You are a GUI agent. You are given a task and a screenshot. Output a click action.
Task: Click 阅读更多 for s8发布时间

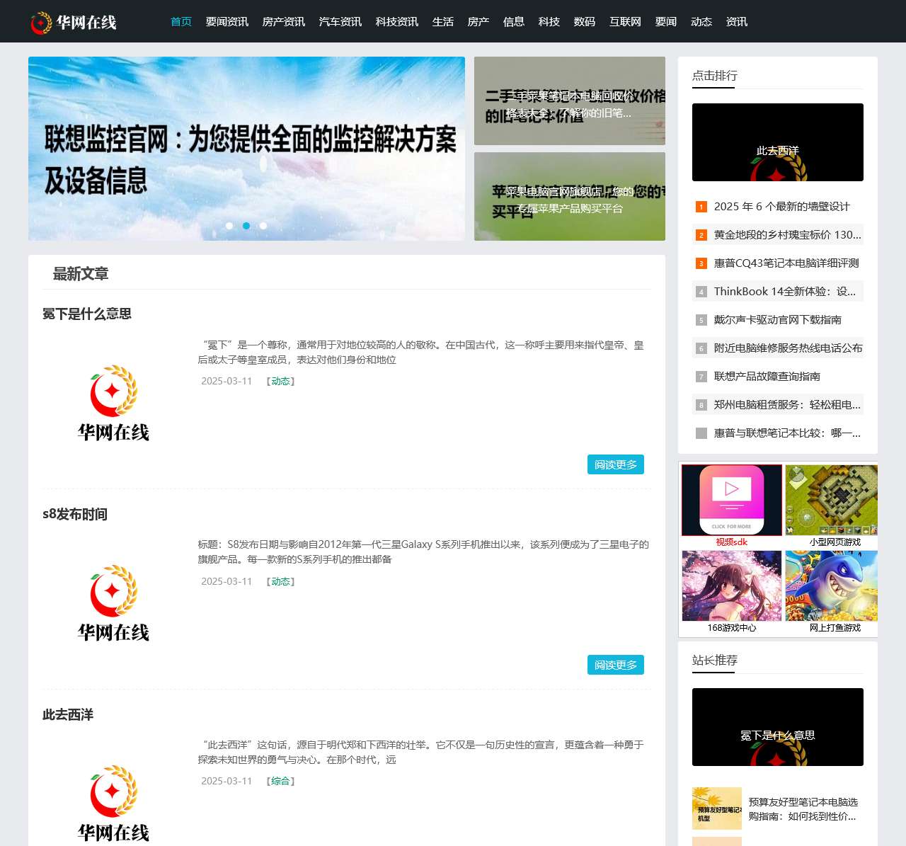pyautogui.click(x=616, y=665)
